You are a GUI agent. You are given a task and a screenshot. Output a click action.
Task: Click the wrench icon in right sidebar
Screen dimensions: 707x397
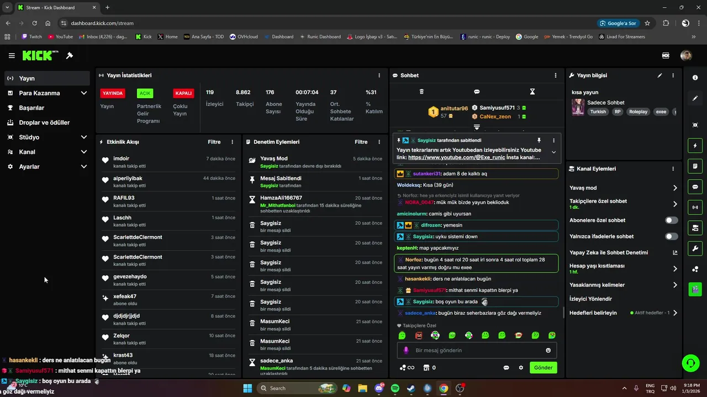(x=695, y=248)
